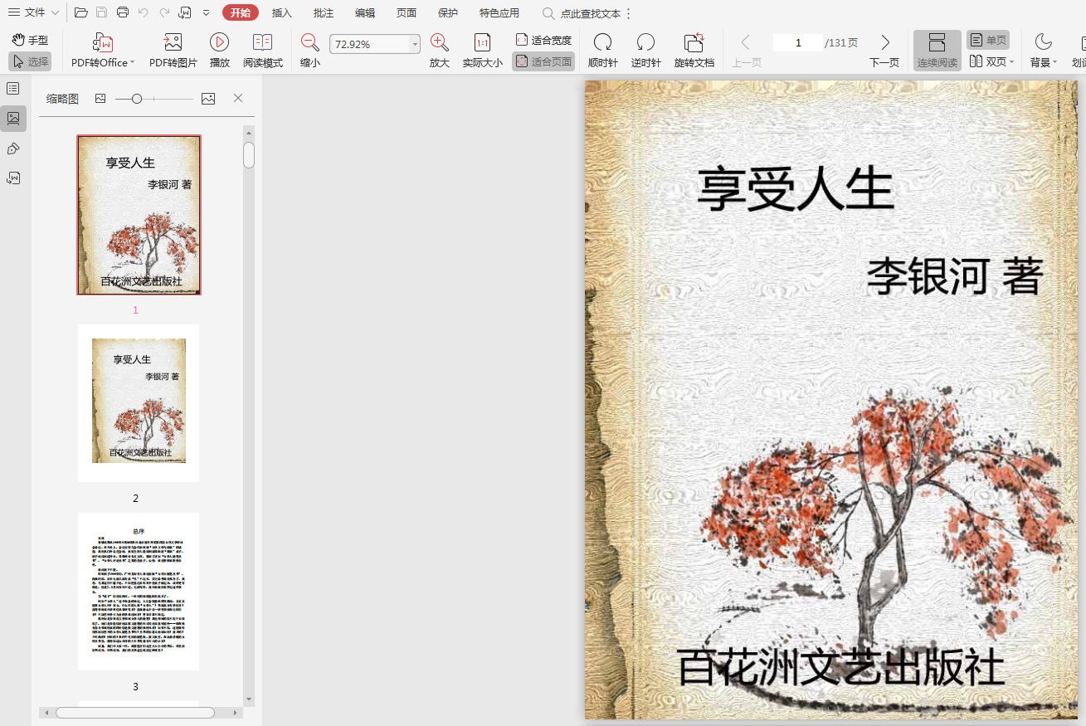Expand the quick access toolbar dropdown

206,13
